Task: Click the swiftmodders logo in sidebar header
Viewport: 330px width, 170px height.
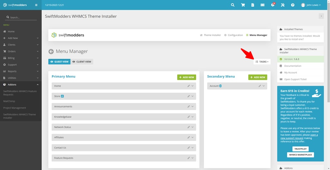Action: coord(15,5)
